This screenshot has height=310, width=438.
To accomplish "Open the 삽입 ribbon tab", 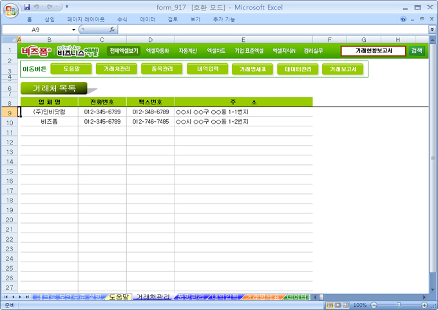I will click(x=50, y=19).
